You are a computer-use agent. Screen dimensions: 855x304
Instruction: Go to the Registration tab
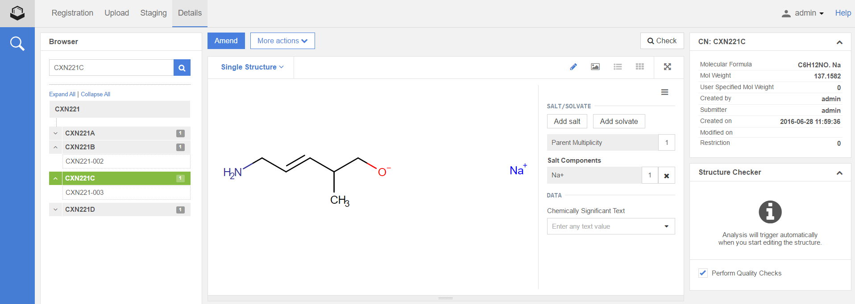point(72,13)
